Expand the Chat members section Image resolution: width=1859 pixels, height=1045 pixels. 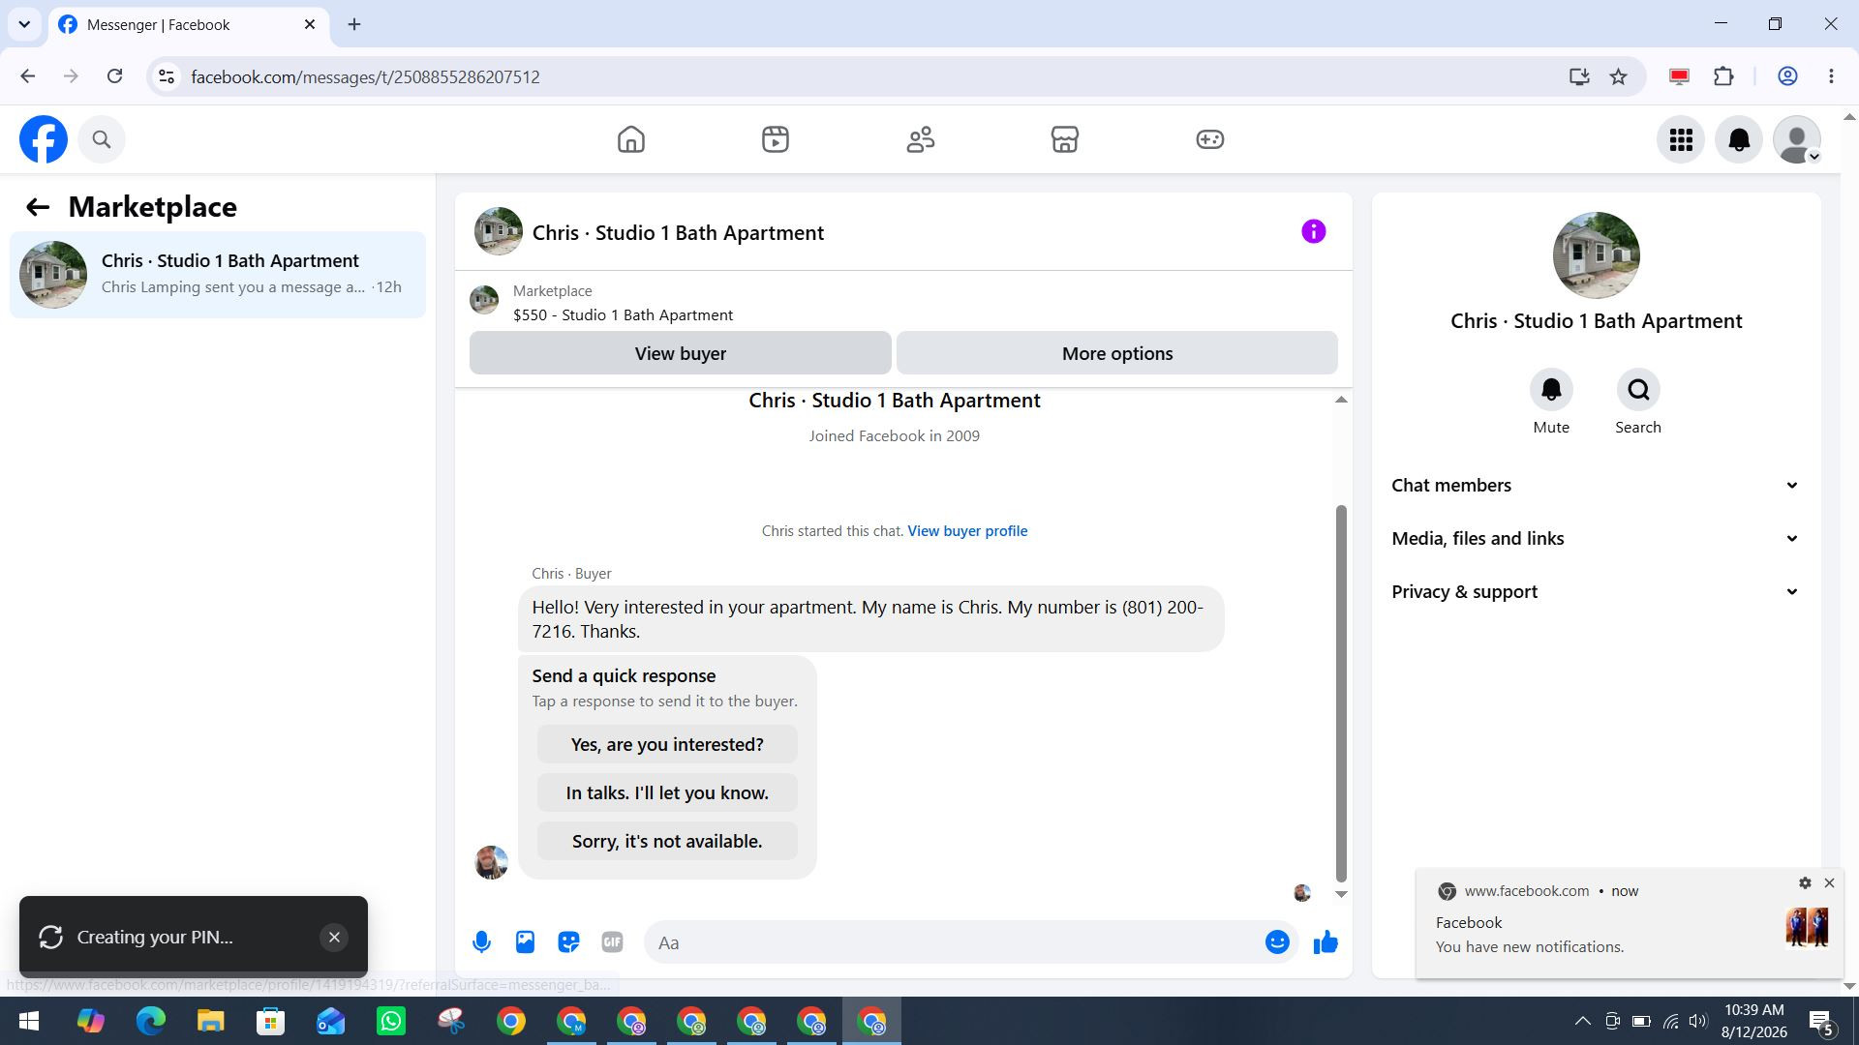coord(1596,486)
